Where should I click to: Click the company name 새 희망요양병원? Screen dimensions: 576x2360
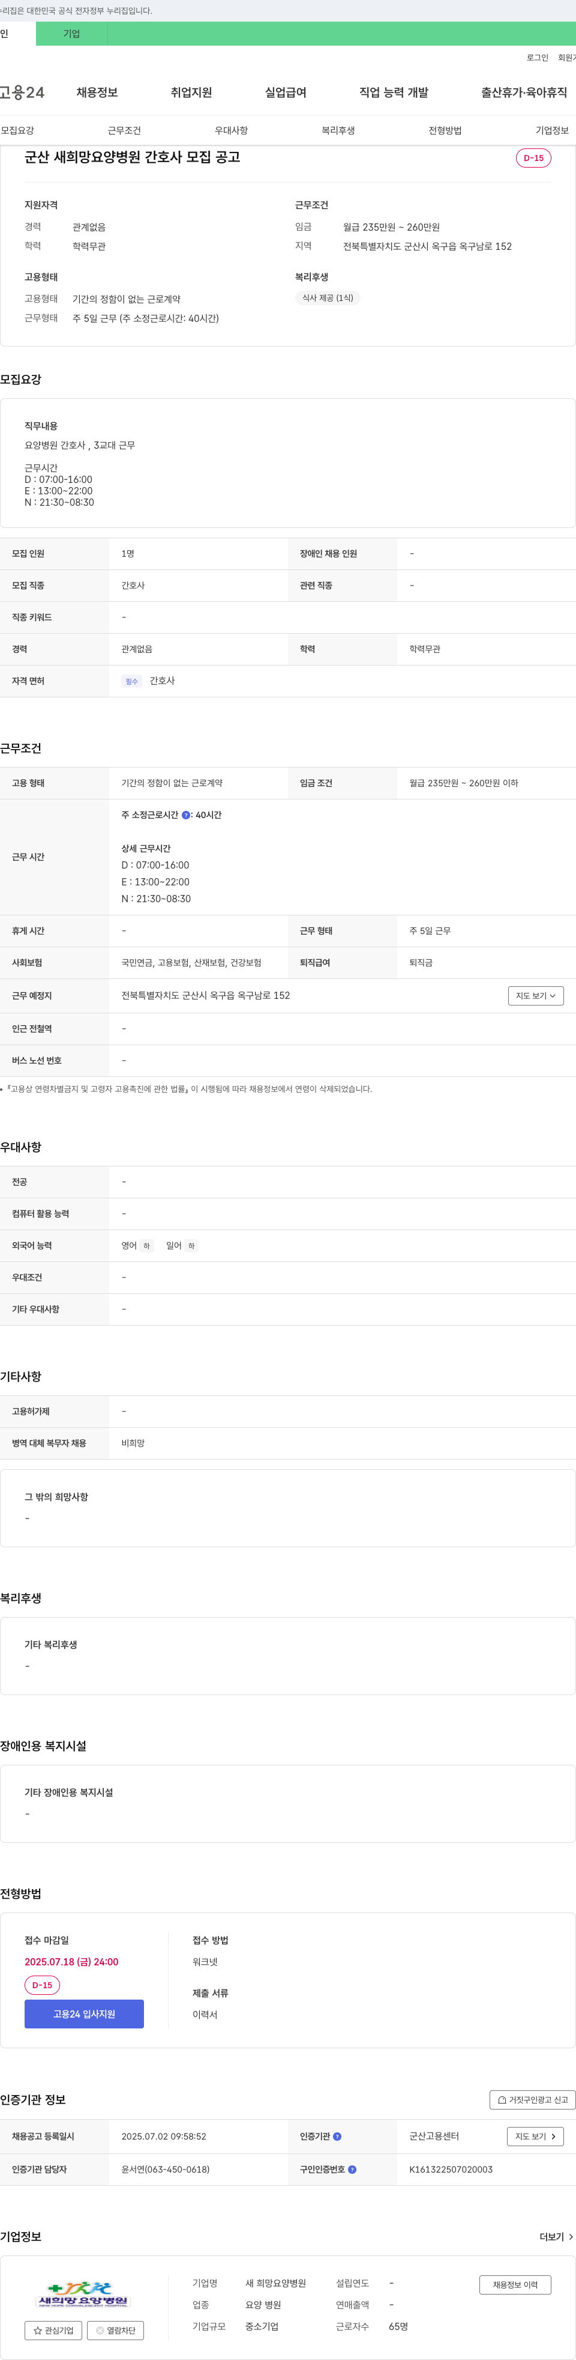275,2283
